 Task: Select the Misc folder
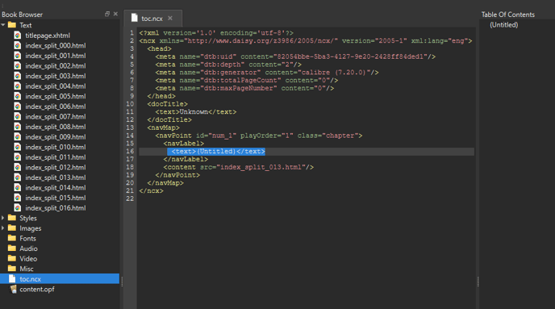[x=27, y=269]
